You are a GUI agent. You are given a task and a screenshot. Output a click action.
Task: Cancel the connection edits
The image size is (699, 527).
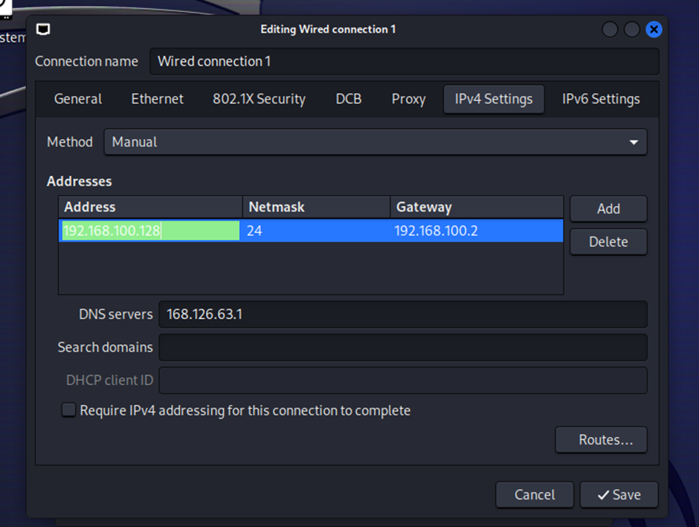(535, 495)
